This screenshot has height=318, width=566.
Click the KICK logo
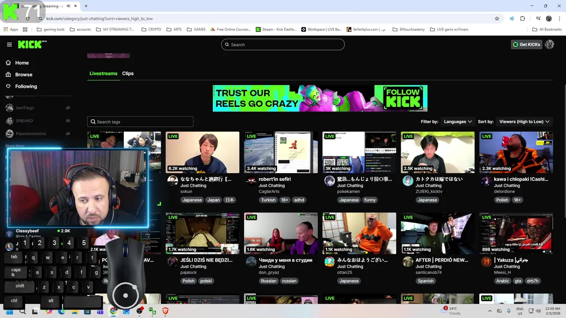click(32, 45)
